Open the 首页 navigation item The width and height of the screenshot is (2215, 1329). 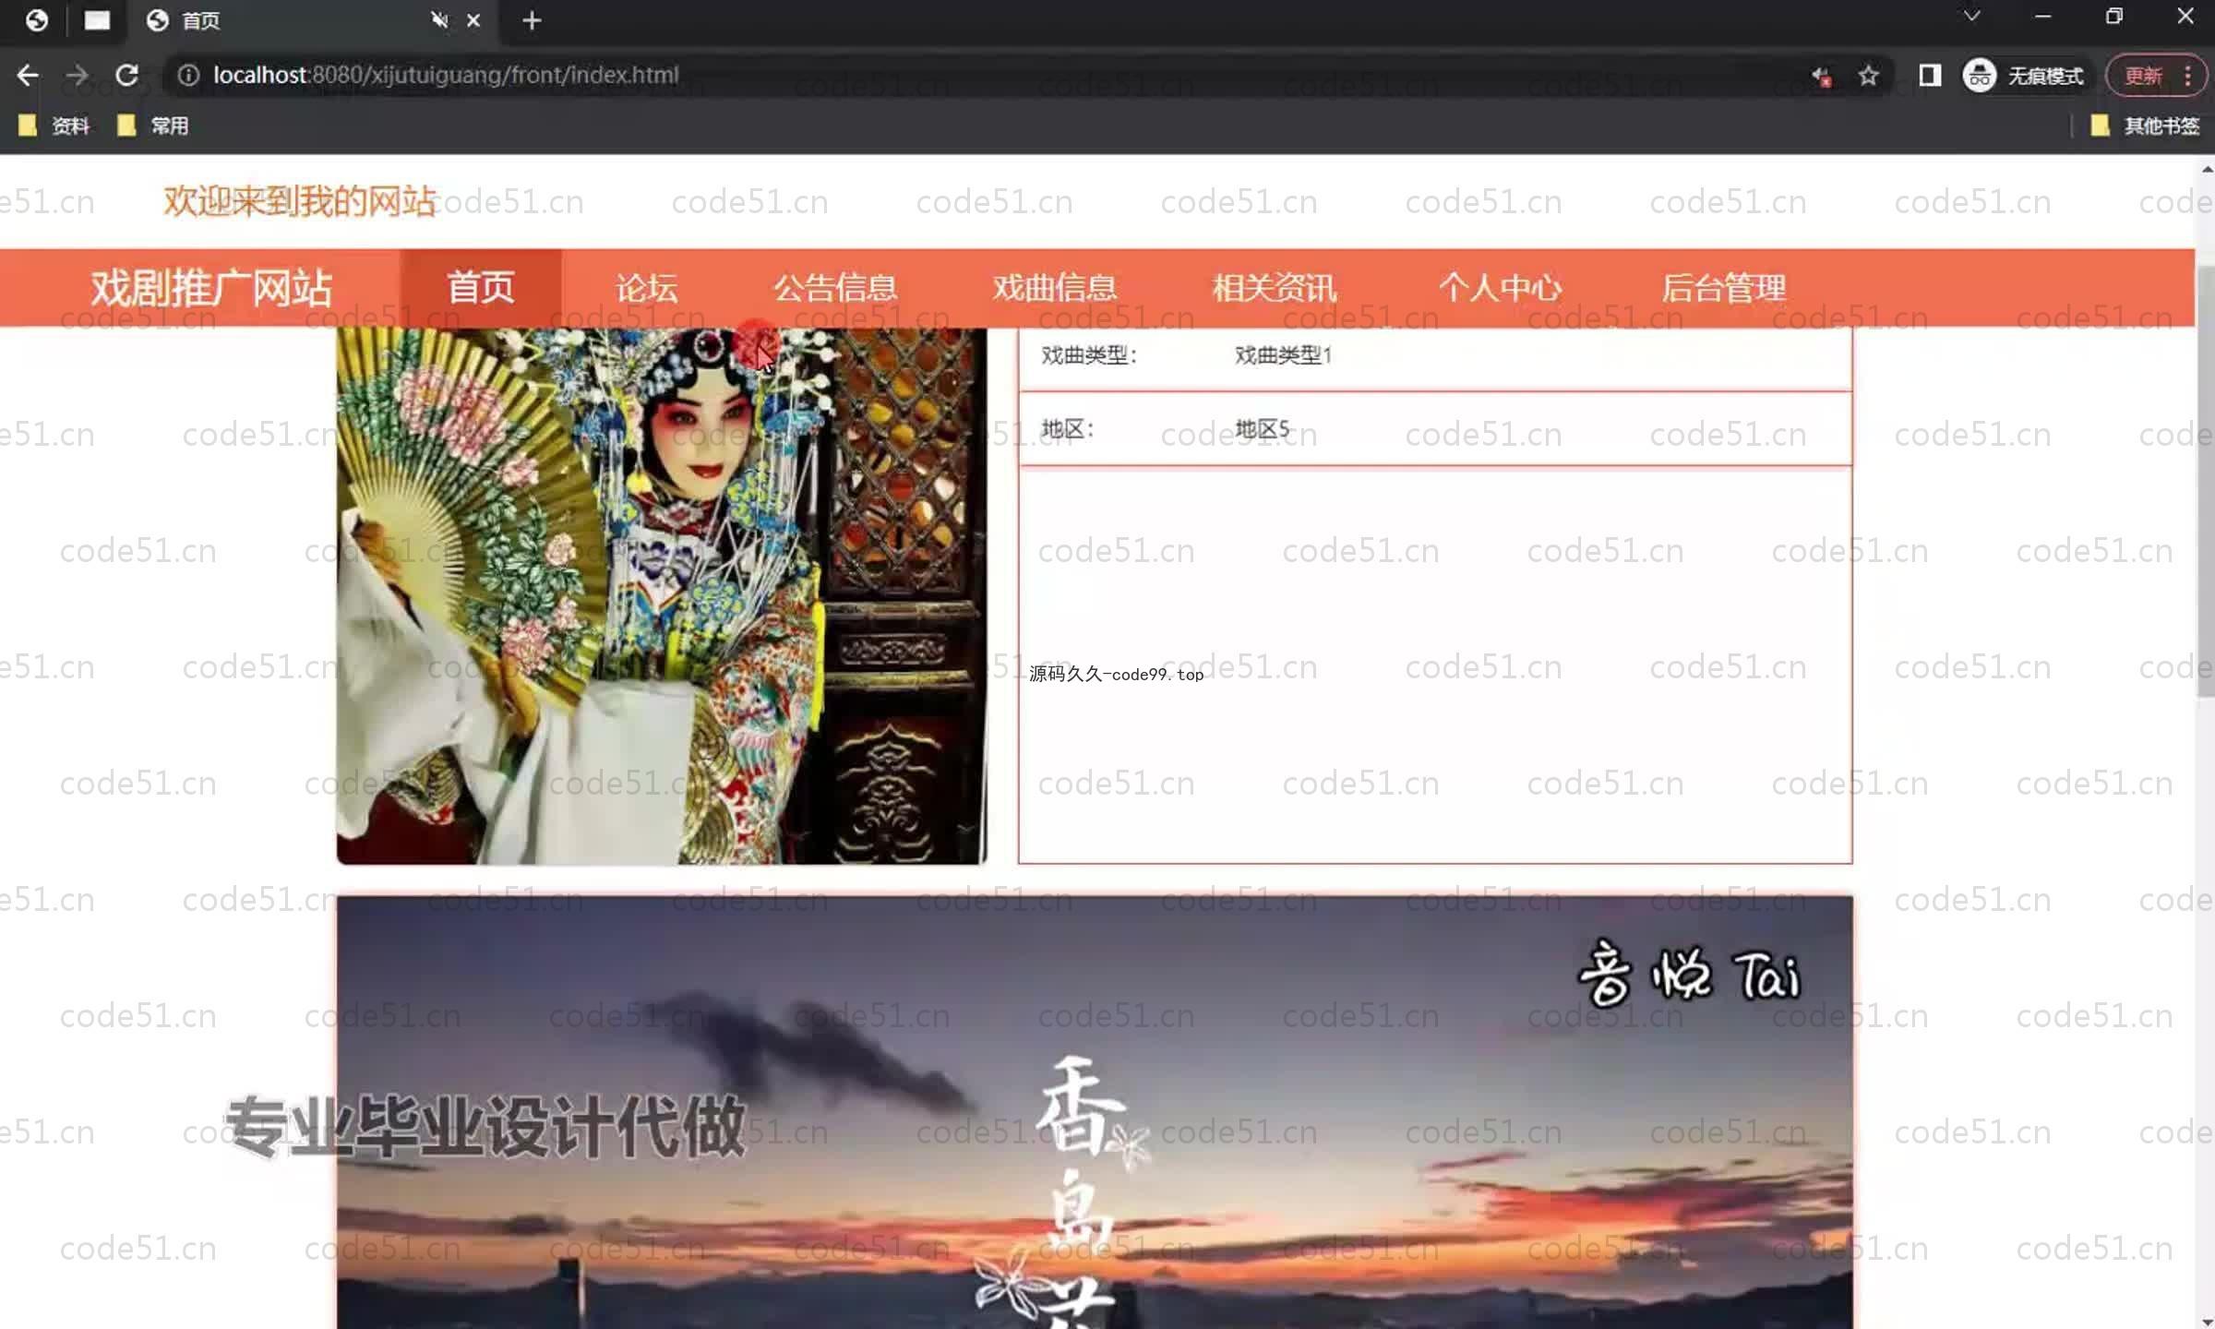coord(480,288)
